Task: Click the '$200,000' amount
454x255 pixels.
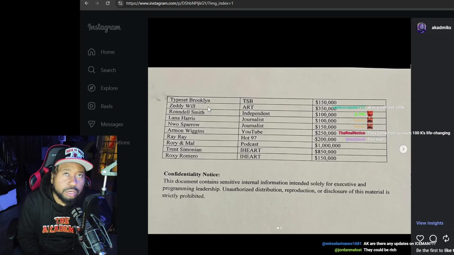Action: click(x=325, y=139)
